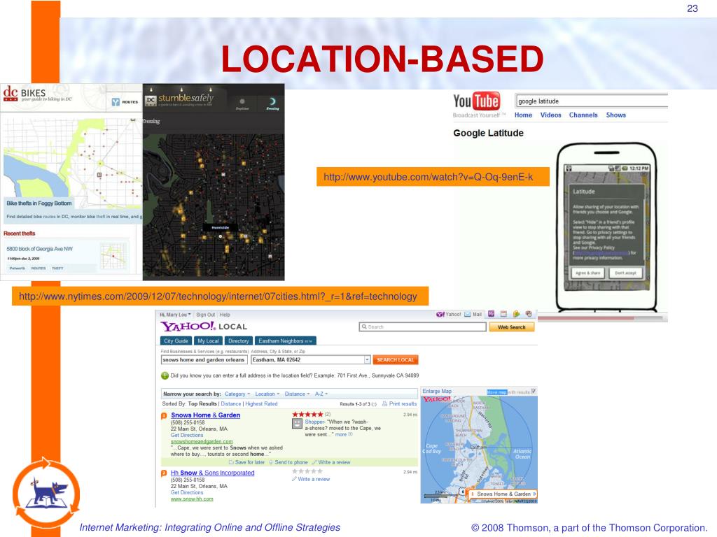Open the Hi, Mary Lou account dropdown
This screenshot has width=717, height=537.
pos(175,315)
